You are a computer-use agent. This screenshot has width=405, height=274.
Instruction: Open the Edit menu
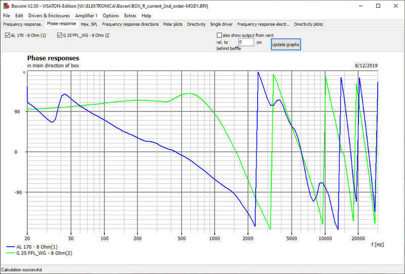click(19, 16)
